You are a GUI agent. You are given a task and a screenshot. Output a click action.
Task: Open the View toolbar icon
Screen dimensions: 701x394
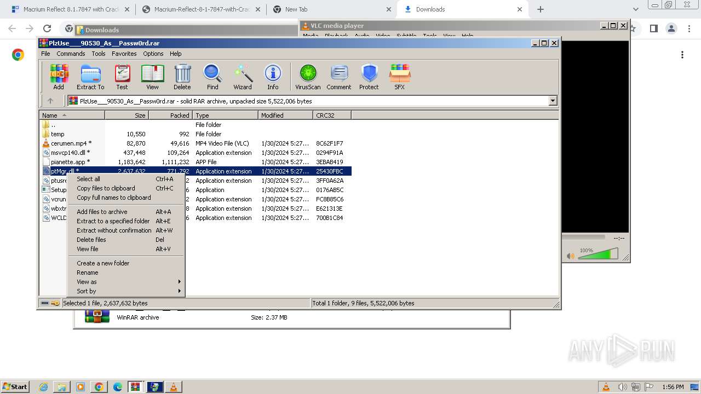152,77
